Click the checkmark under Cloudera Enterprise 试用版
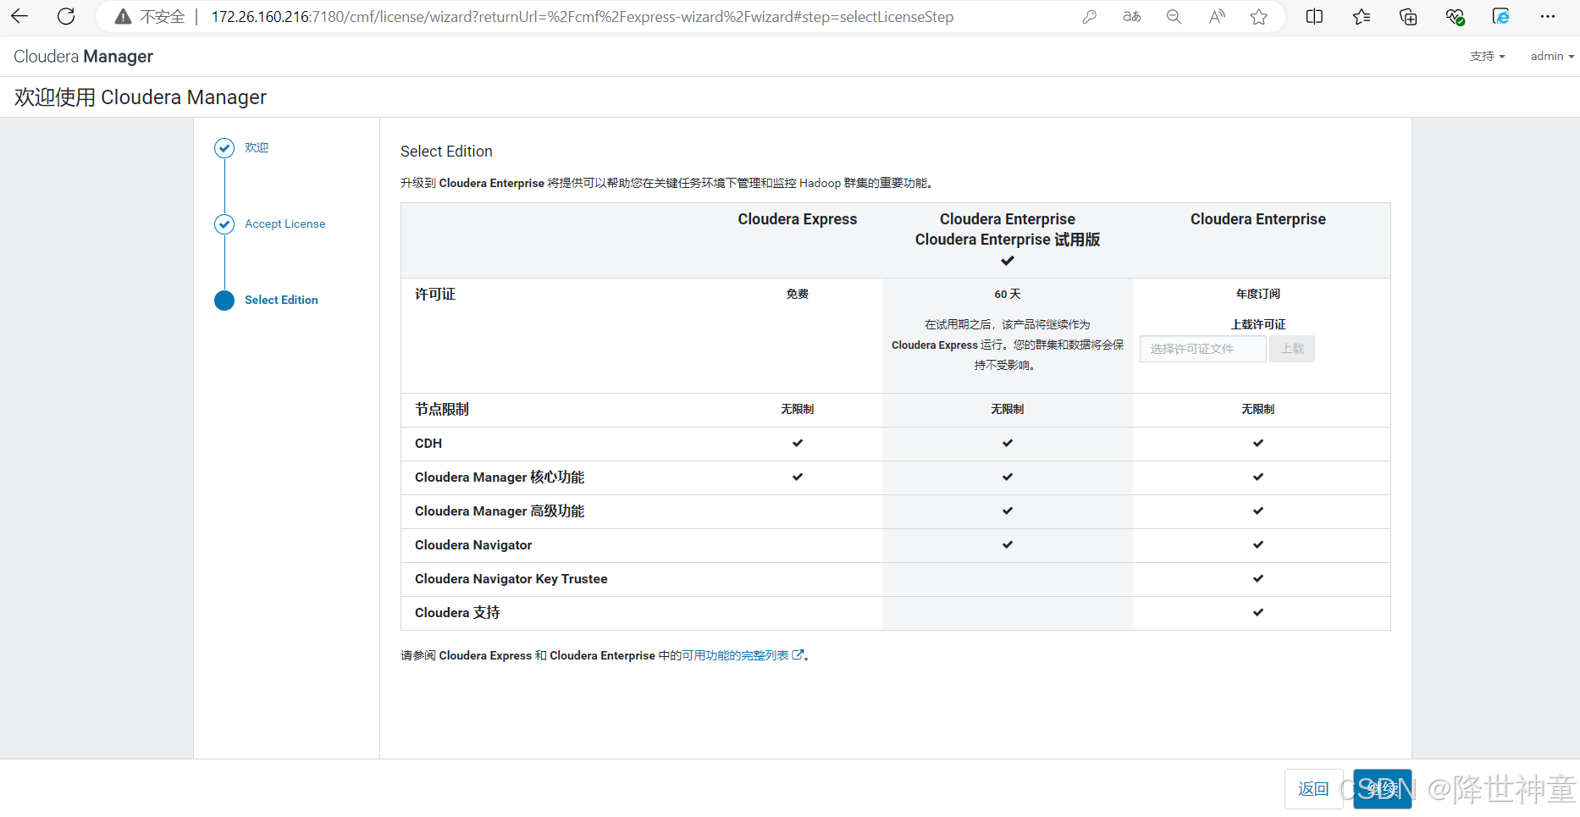This screenshot has height=817, width=1580. [1008, 261]
